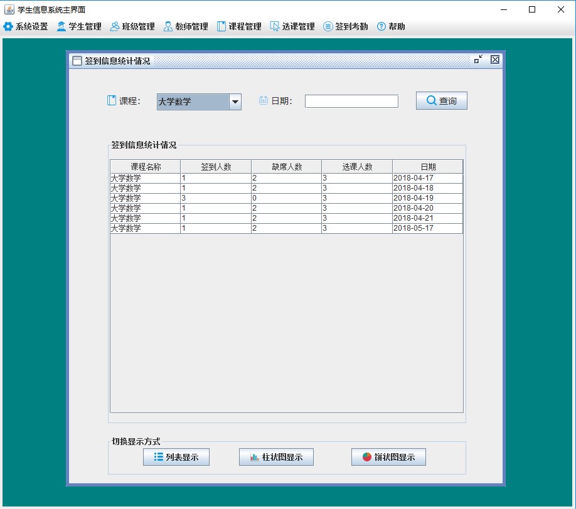The height and width of the screenshot is (509, 576).
Task: Select the row dated 2018-04-17
Action: pos(287,179)
